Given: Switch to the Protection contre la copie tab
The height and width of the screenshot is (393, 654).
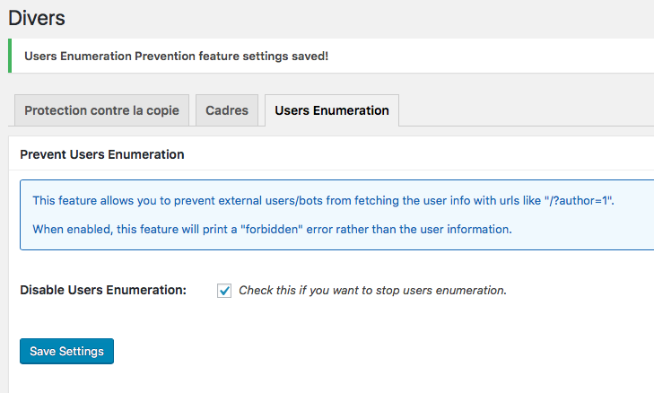Looking at the screenshot, I should [x=101, y=110].
